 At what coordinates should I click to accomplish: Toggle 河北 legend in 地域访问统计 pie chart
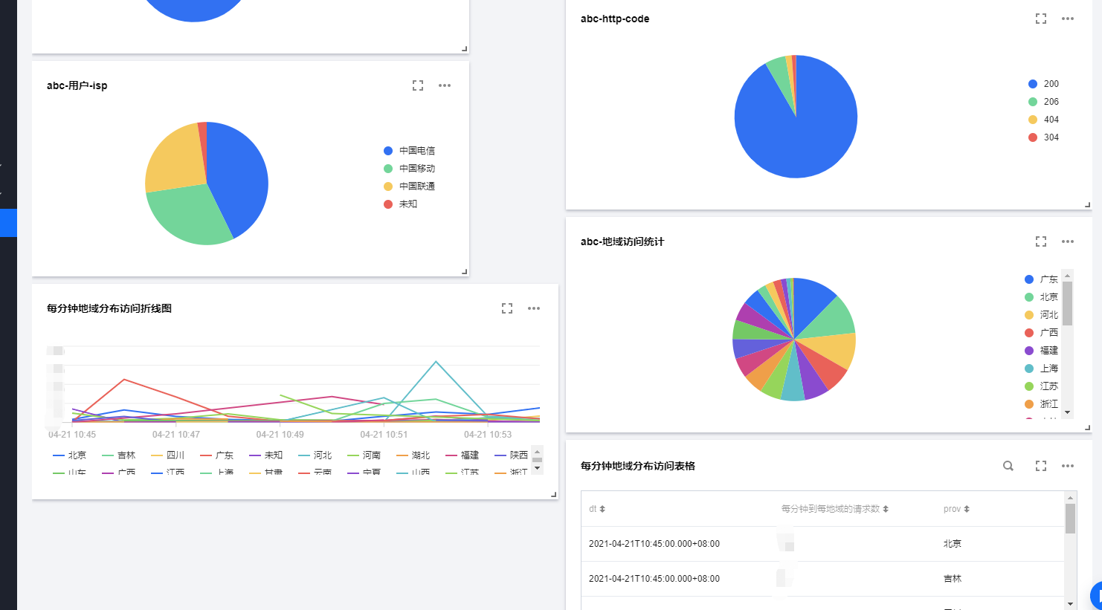(1041, 315)
